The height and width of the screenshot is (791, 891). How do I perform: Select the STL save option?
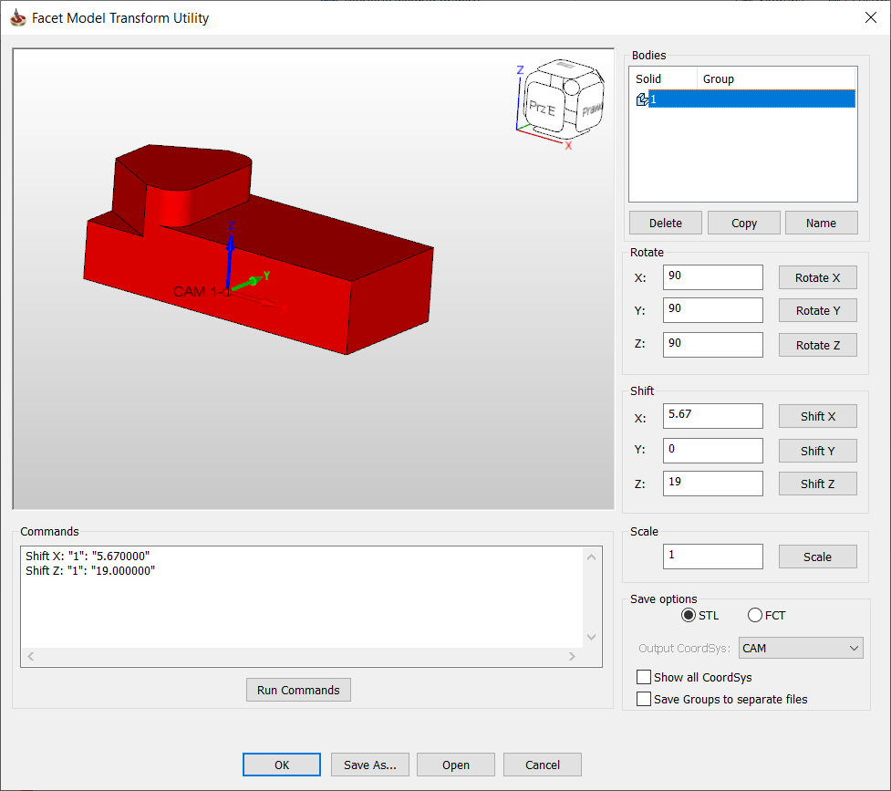click(x=689, y=616)
